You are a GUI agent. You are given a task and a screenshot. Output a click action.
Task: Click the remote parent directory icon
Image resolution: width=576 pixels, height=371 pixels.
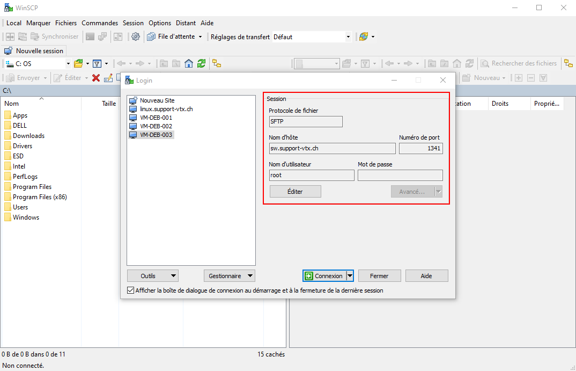[x=432, y=63]
